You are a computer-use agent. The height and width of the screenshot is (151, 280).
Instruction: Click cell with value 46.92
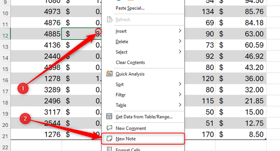pyautogui.click(x=241, y=56)
